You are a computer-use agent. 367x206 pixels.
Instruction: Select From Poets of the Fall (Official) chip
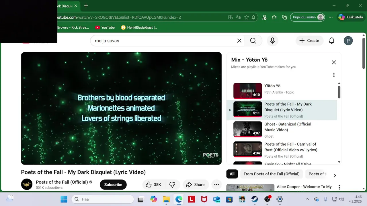pos(272,174)
